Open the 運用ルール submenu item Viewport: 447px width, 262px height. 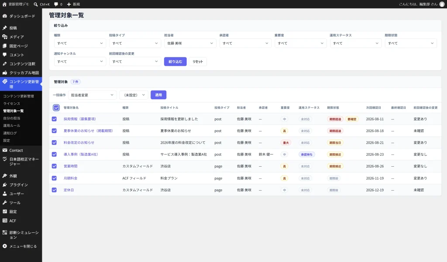click(x=12, y=126)
